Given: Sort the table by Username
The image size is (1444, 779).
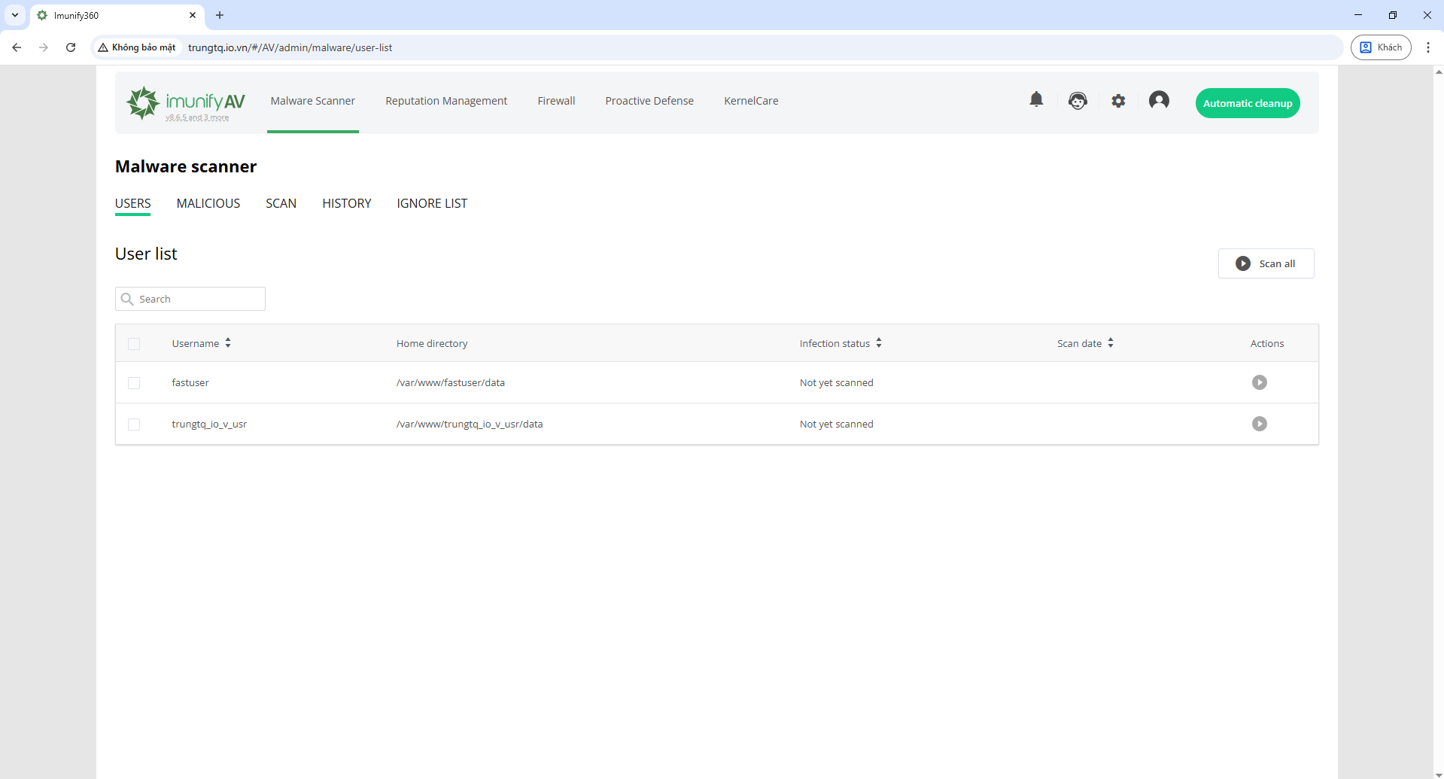Looking at the screenshot, I should click(x=227, y=342).
